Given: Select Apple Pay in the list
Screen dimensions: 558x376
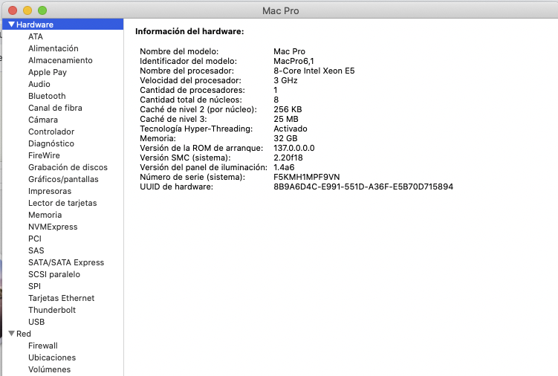Looking at the screenshot, I should pyautogui.click(x=48, y=72).
